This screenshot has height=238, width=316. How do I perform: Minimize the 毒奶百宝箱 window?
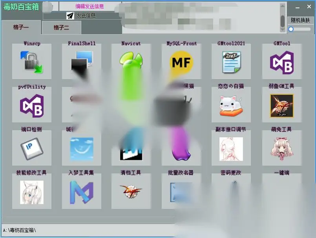pyautogui.click(x=298, y=7)
